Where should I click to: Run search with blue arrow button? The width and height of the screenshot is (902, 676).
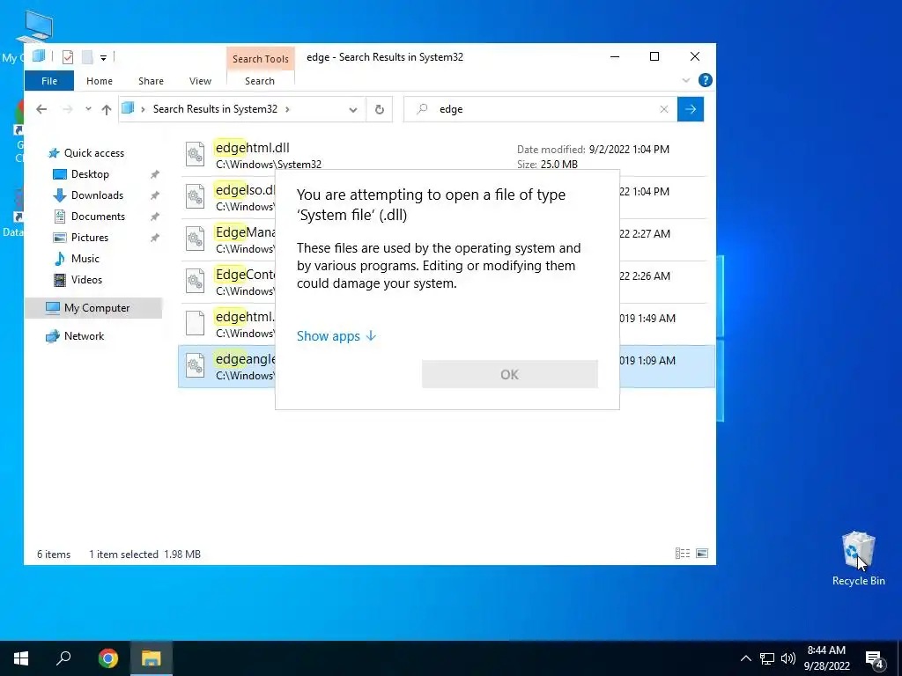(691, 109)
